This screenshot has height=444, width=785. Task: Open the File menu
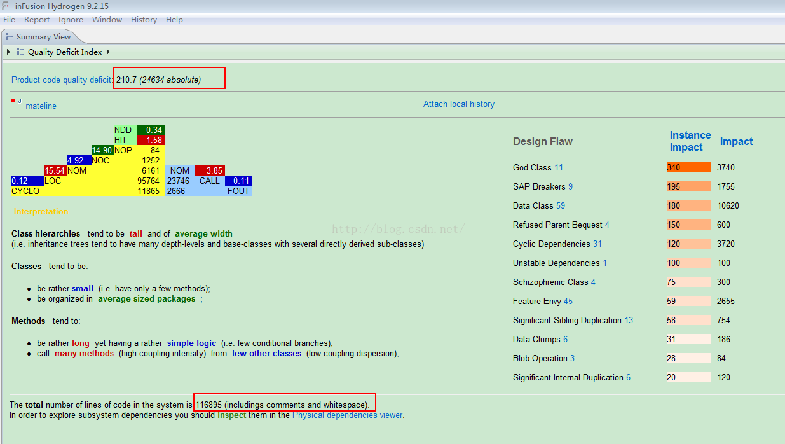(x=9, y=20)
